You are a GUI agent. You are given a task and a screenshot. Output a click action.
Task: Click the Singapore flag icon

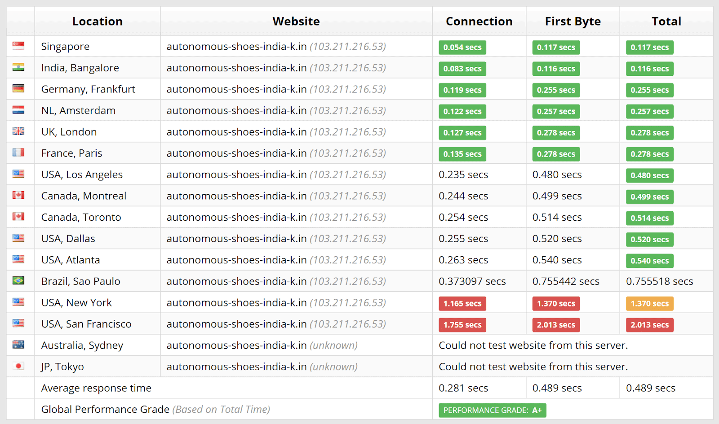[18, 46]
